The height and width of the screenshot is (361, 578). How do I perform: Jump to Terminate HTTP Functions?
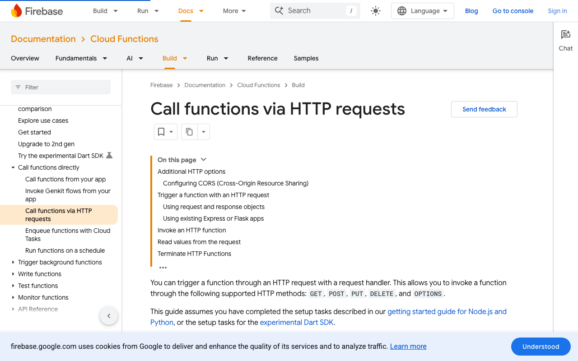[194, 254]
